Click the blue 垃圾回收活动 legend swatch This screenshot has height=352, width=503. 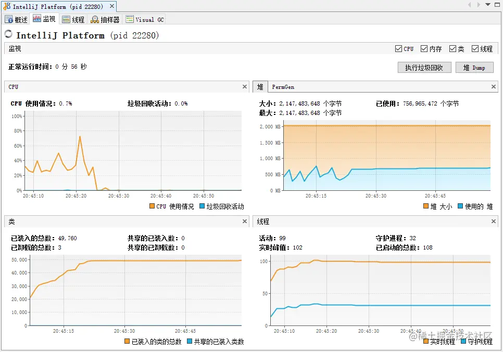202,206
